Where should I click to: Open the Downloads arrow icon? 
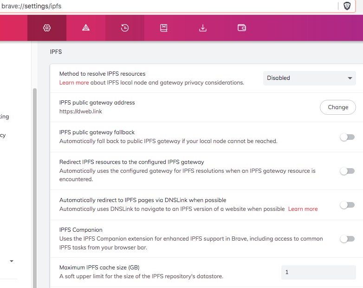[x=203, y=28]
